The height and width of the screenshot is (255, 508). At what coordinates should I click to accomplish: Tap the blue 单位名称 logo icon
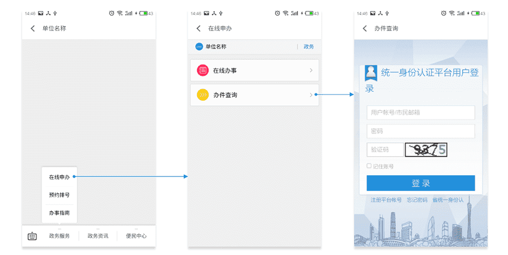coord(199,47)
